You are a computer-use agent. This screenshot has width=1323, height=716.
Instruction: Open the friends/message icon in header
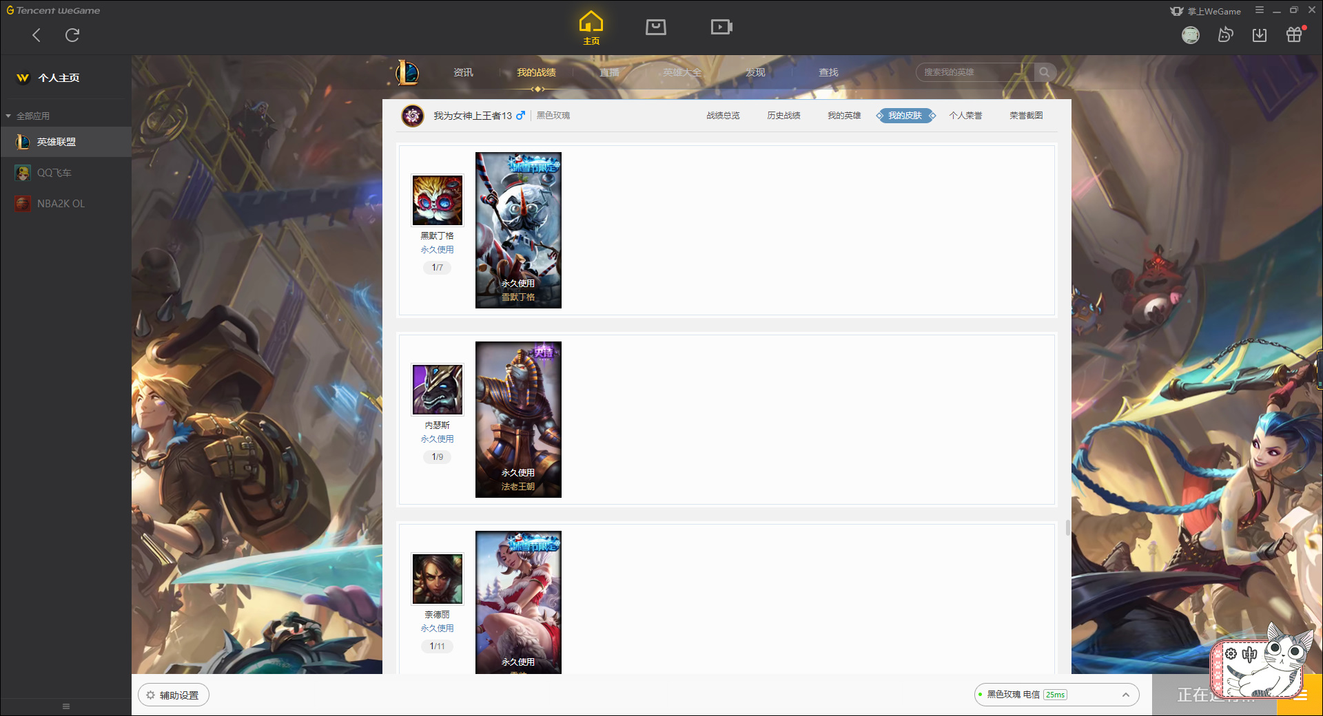tap(1225, 35)
